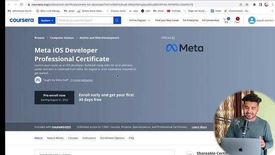Click Mobile and Web Development breadcrumb
275x155 pixels.
[99, 38]
